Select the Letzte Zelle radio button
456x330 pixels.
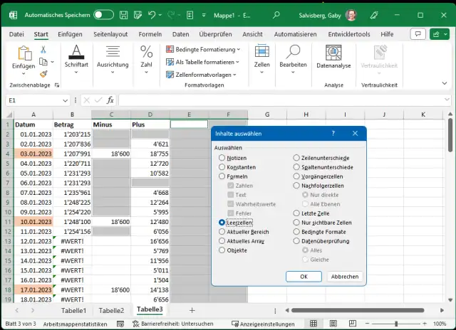[x=297, y=213]
